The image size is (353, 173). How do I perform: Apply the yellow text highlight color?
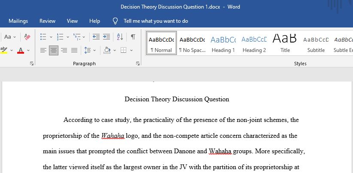pos(4,50)
